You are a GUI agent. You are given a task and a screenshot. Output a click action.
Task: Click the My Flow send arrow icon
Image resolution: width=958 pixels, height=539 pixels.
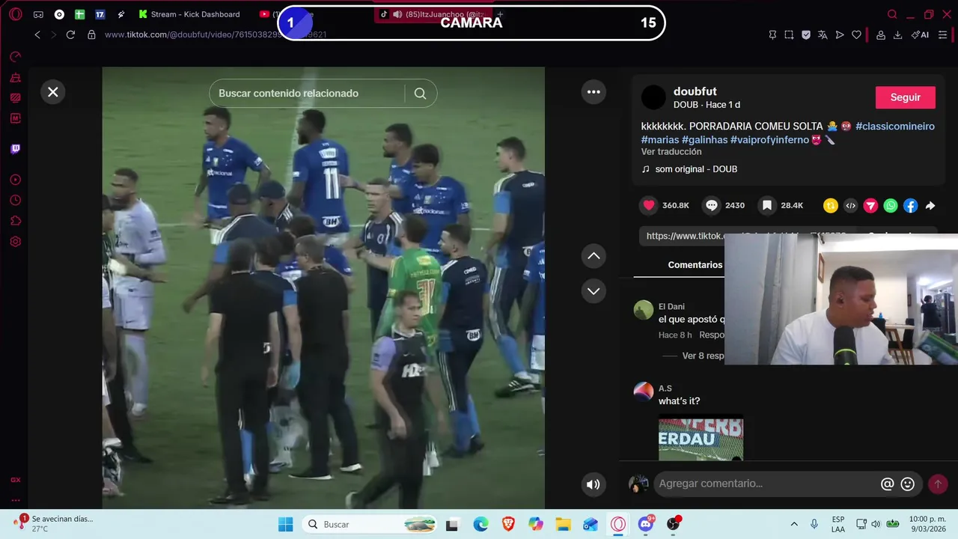(840, 34)
